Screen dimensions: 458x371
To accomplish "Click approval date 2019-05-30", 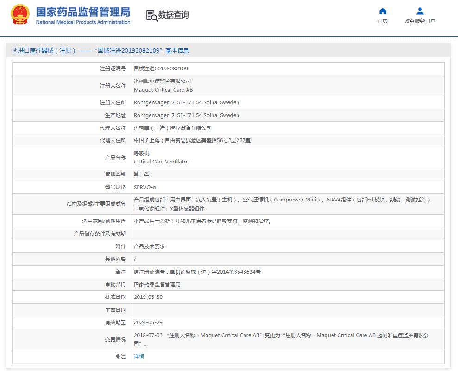I will point(148,297).
